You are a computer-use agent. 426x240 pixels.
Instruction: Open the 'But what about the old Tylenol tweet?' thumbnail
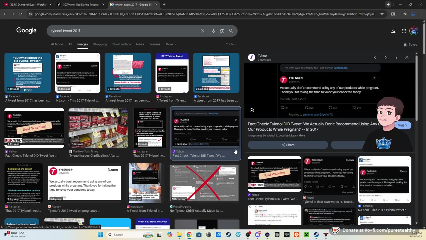[28, 73]
